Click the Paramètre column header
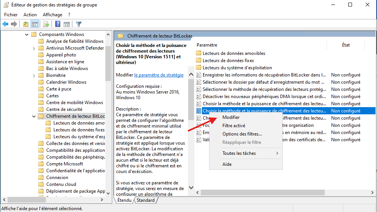 [x=261, y=45]
